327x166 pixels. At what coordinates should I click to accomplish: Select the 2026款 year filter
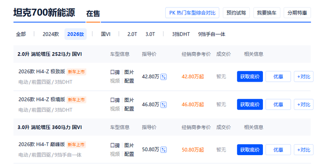click(75, 34)
